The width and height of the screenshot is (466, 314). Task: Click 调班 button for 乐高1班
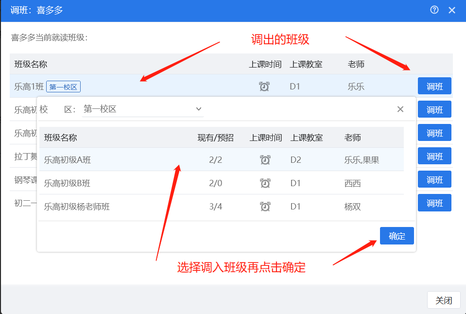(434, 86)
